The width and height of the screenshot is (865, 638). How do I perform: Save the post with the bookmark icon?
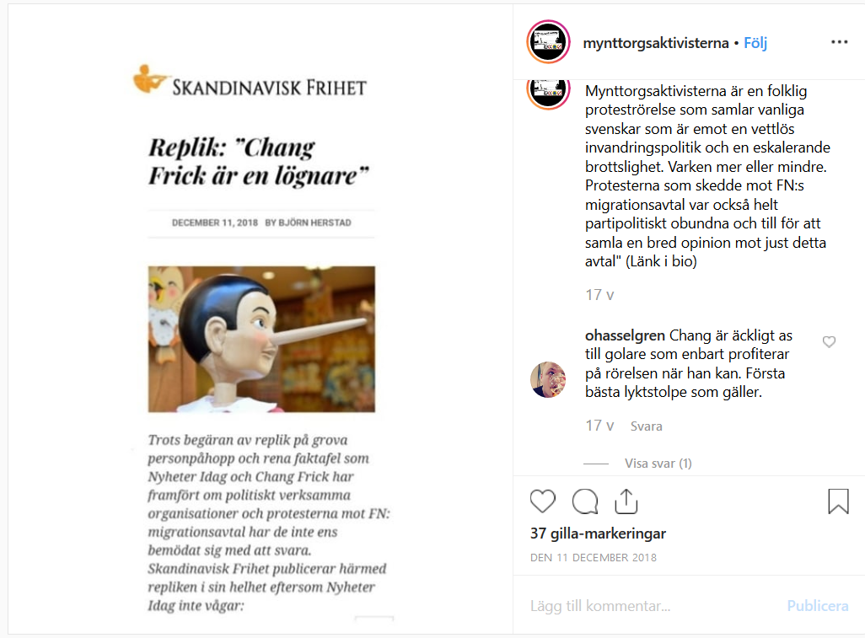[x=838, y=501]
